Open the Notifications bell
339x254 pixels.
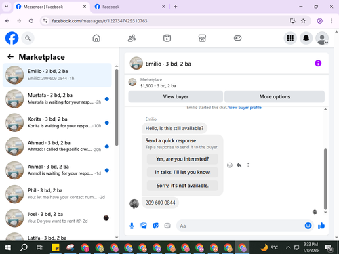(x=306, y=38)
